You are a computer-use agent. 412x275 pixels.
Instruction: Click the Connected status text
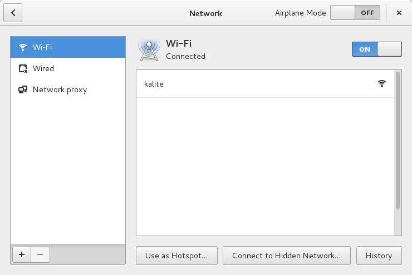pos(185,56)
